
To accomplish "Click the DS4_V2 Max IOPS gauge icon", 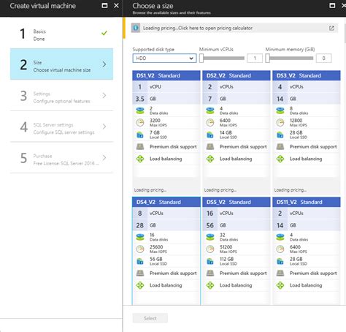I will 140,249.
